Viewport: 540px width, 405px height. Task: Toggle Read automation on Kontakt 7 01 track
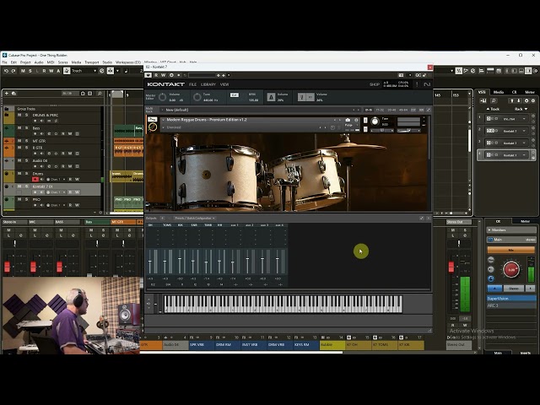pos(70,192)
